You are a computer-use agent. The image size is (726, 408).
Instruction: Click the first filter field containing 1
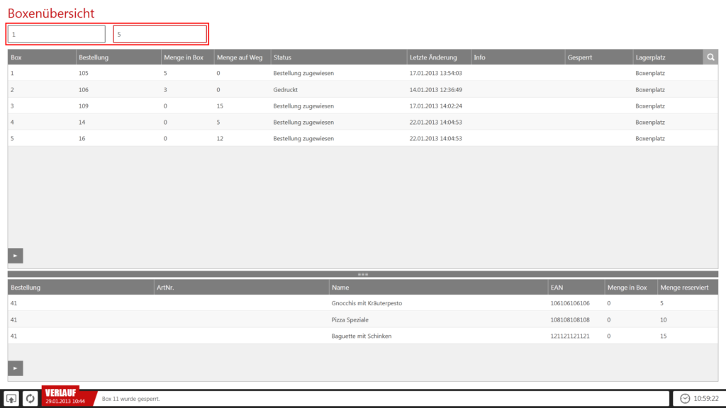click(57, 34)
